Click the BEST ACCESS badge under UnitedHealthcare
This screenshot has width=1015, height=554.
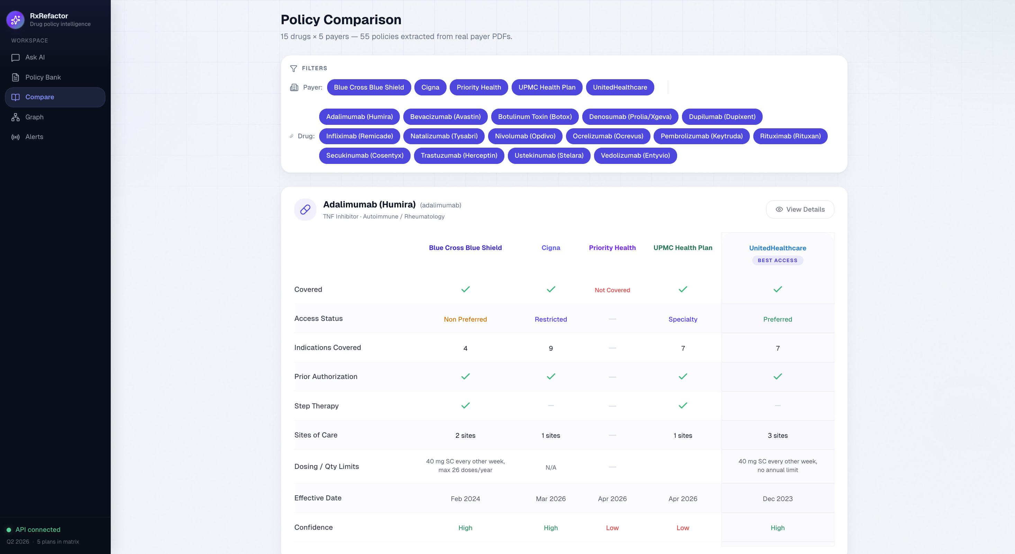point(777,260)
